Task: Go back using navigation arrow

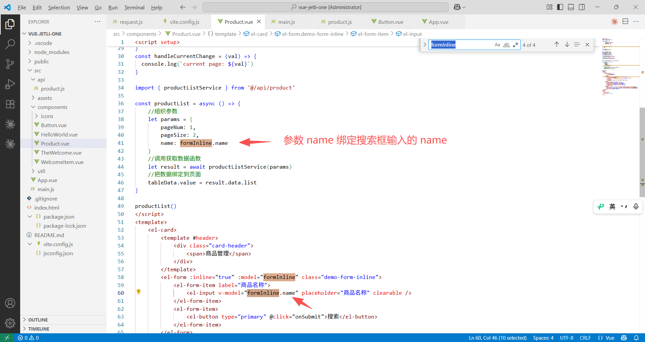Action: 183,7
